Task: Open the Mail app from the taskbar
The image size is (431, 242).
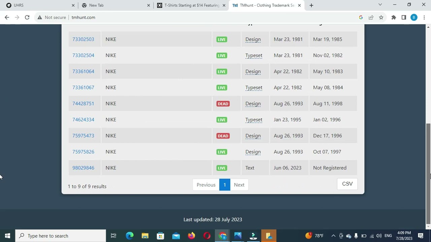Action: pyautogui.click(x=176, y=236)
